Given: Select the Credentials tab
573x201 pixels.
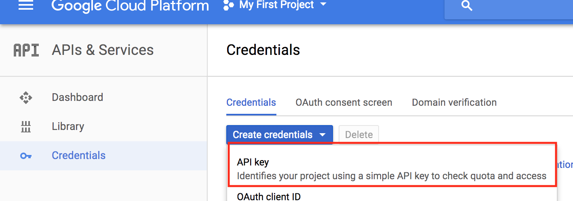Looking at the screenshot, I should tap(251, 103).
